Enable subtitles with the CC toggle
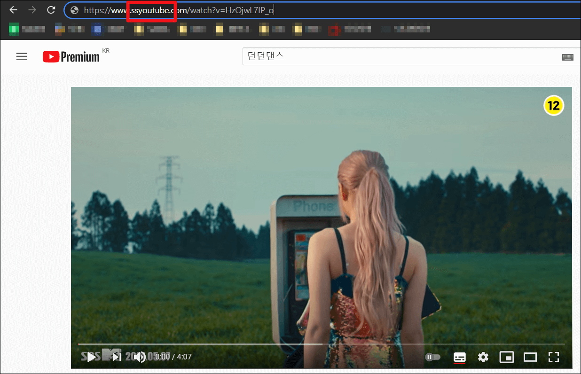The width and height of the screenshot is (581, 374). [x=460, y=357]
